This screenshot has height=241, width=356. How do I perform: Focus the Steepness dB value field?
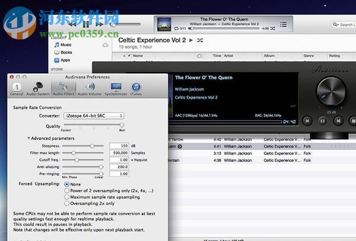pos(119,146)
